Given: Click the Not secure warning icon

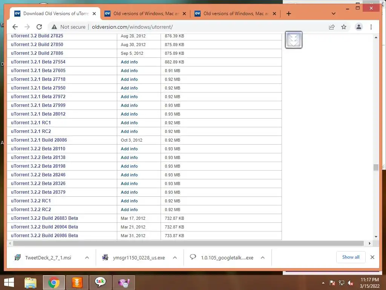Looking at the screenshot, I should point(54,27).
